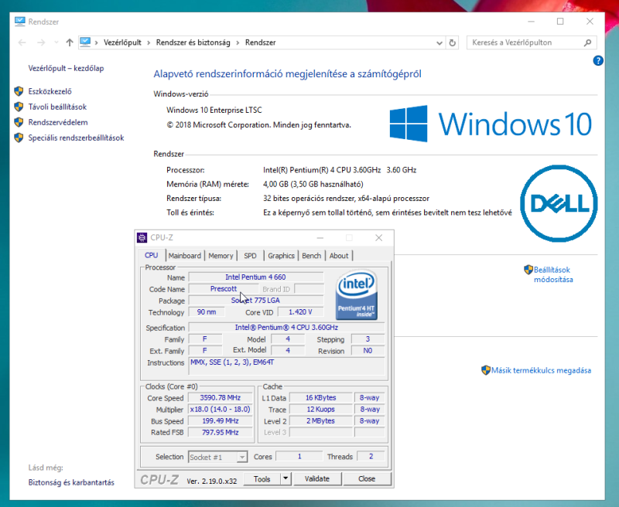The width and height of the screenshot is (619, 507).
Task: Switch to About tab
Action: tap(339, 256)
